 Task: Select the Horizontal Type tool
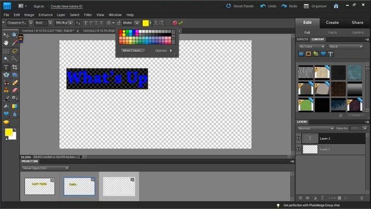[x=6, y=67]
